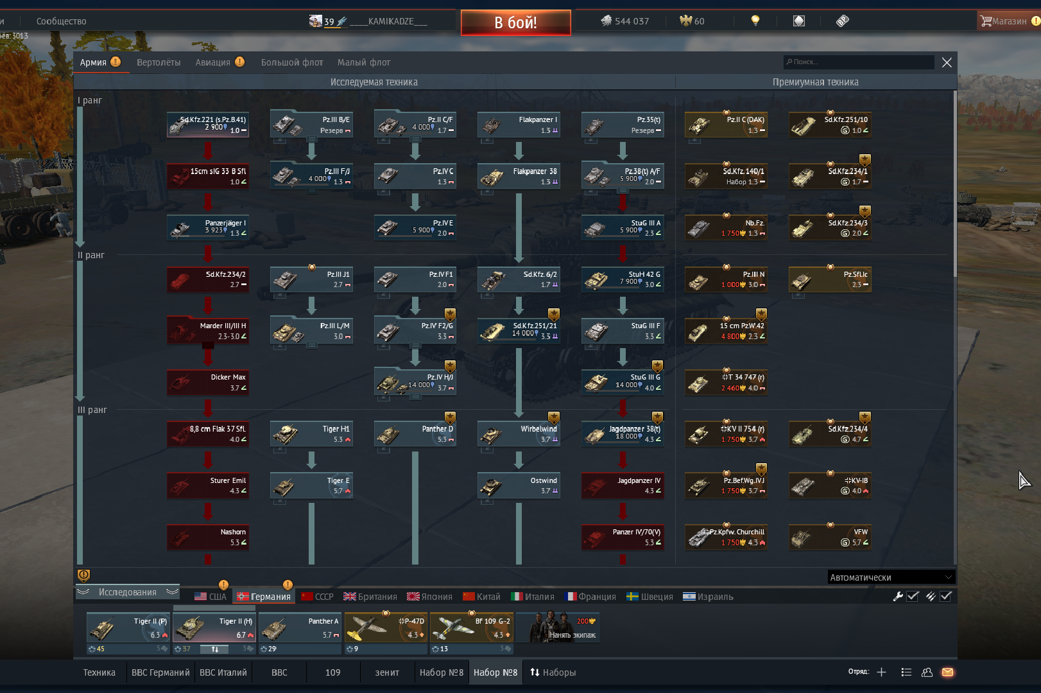Select the Япония nation tab
The width and height of the screenshot is (1041, 693).
tap(429, 597)
